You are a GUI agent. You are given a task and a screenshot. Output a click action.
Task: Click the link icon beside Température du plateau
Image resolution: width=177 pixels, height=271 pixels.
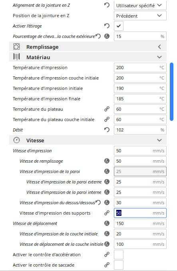click(107, 109)
